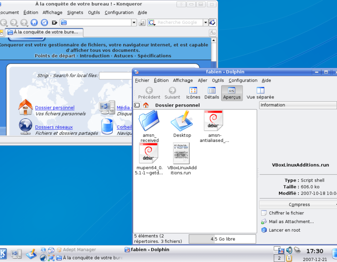337x262 pixels.
Task: Click Konqueror's animated KDE gear icon
Action: [x=213, y=22]
